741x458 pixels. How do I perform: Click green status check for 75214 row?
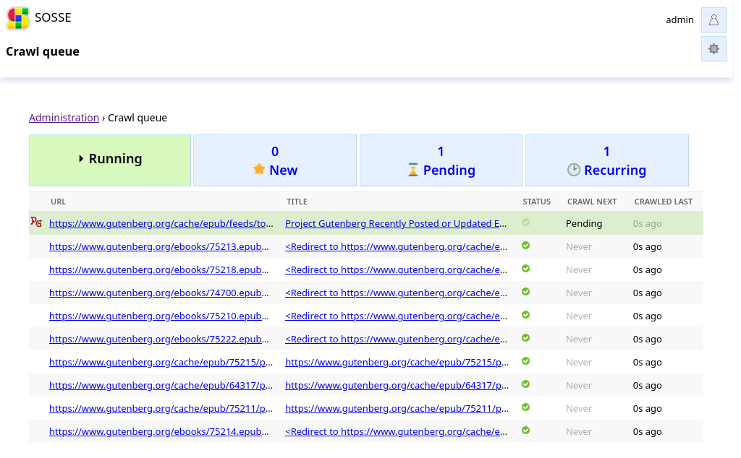[x=525, y=430]
